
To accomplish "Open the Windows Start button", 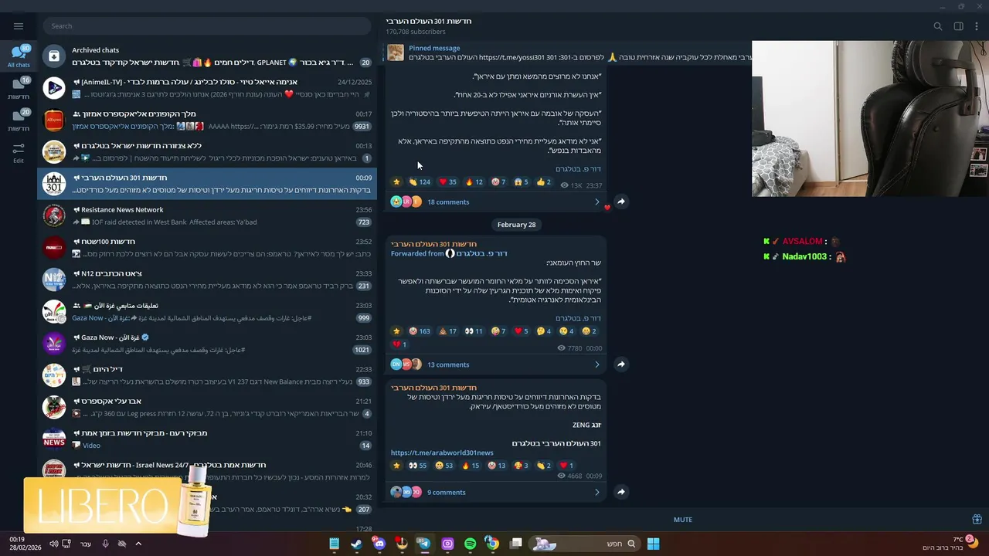I will pos(653,544).
